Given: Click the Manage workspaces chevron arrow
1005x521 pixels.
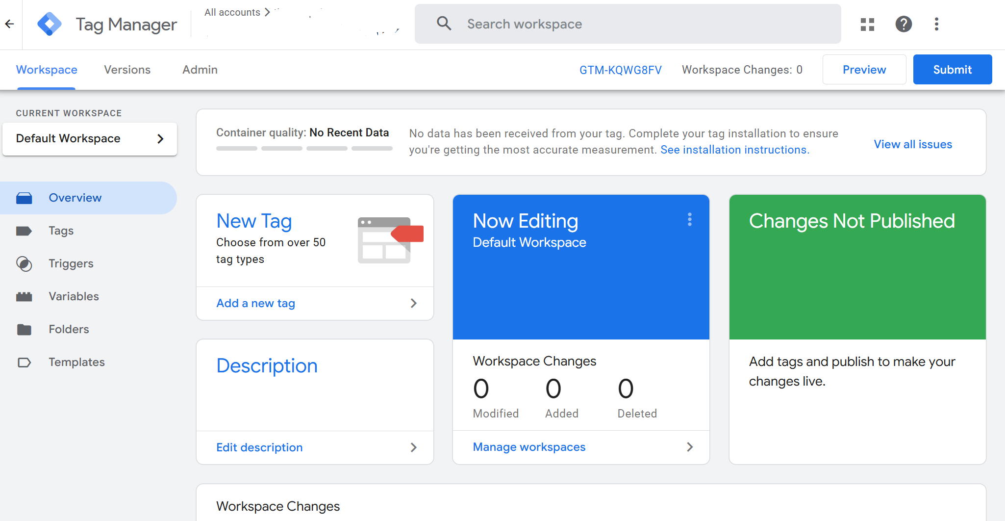Looking at the screenshot, I should tap(689, 447).
